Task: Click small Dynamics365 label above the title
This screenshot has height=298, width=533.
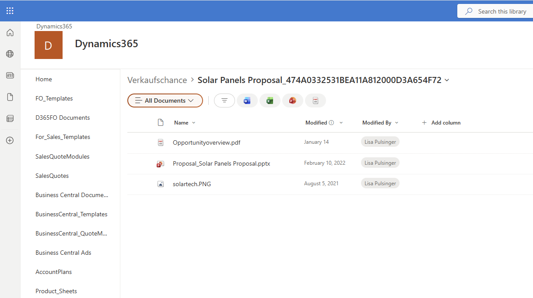Action: click(54, 26)
